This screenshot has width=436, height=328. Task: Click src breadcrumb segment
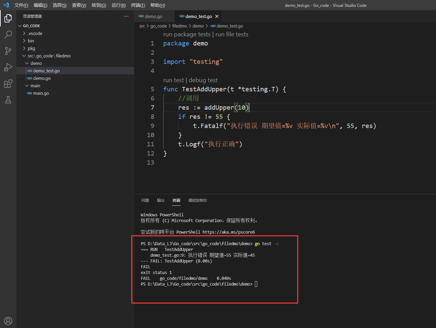tap(142, 26)
